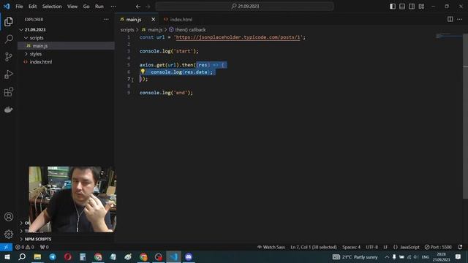The width and height of the screenshot is (468, 263).
Task: Open remote window indicator in status bar
Action: click(x=6, y=247)
